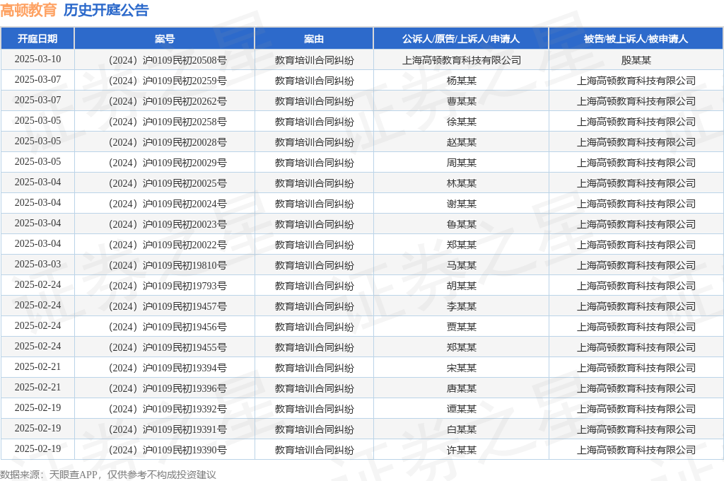Select case number 沪0109民初19394号

[x=185, y=368]
